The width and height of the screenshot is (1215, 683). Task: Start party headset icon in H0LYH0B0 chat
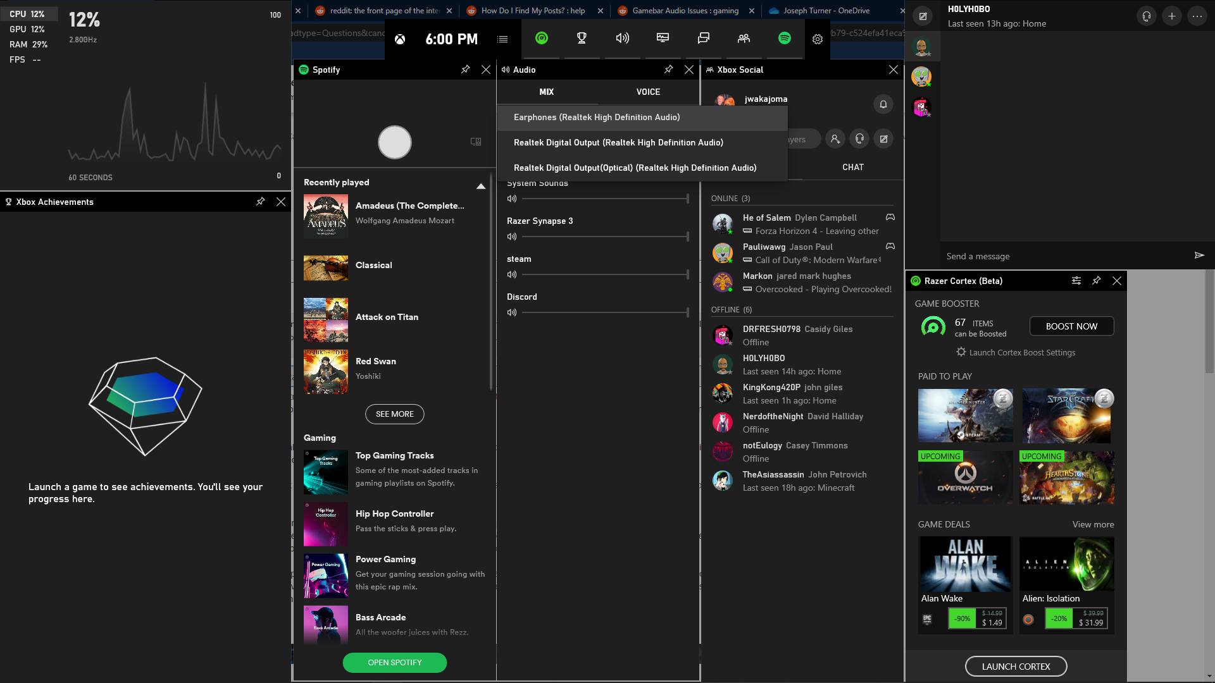click(1146, 16)
